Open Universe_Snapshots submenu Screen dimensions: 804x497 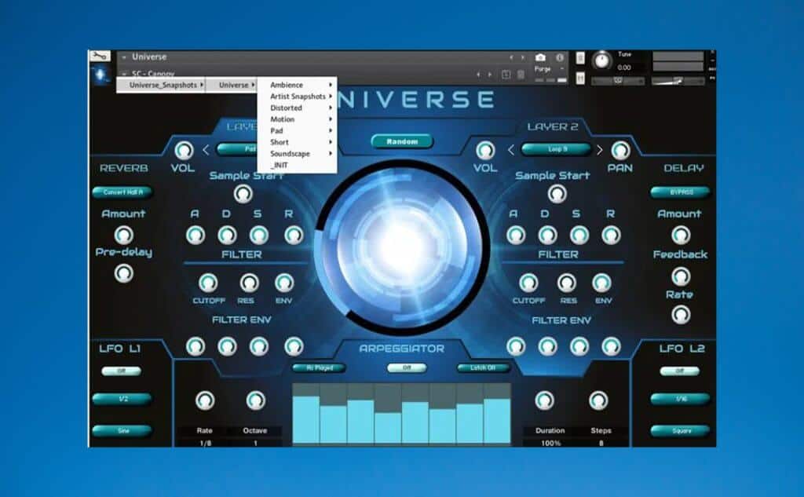[x=161, y=85]
